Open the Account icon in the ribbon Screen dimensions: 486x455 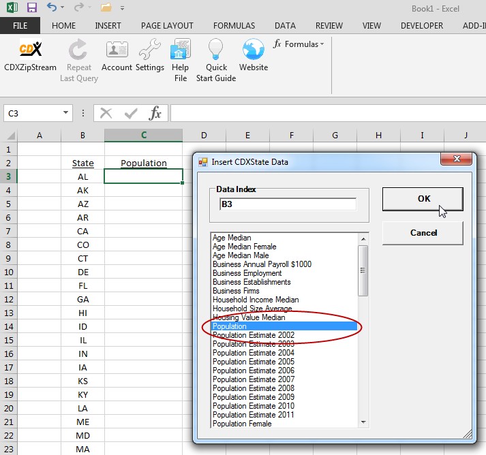(117, 50)
